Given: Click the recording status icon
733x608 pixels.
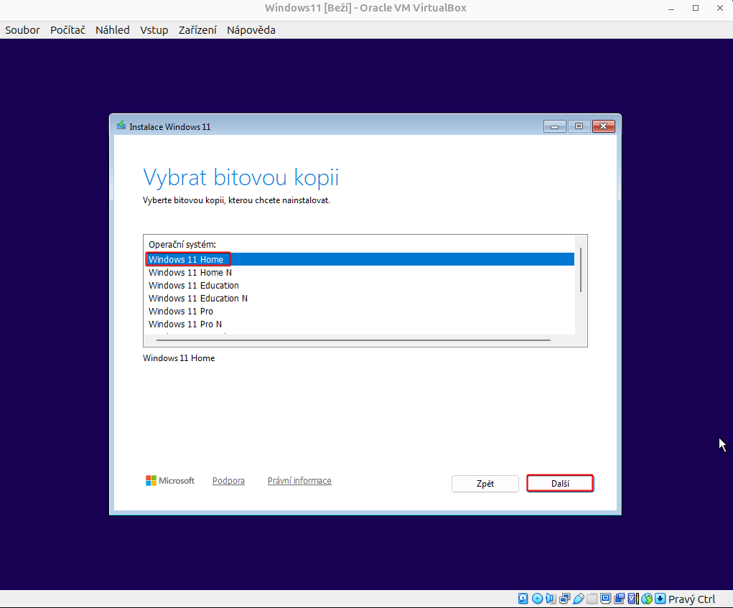Looking at the screenshot, I should [619, 599].
